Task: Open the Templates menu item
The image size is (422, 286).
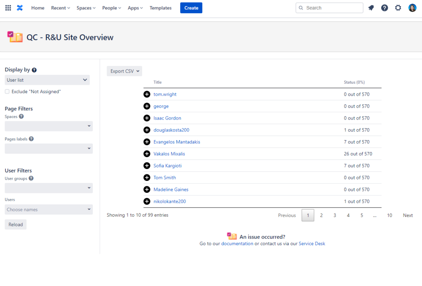Action: coord(160,8)
